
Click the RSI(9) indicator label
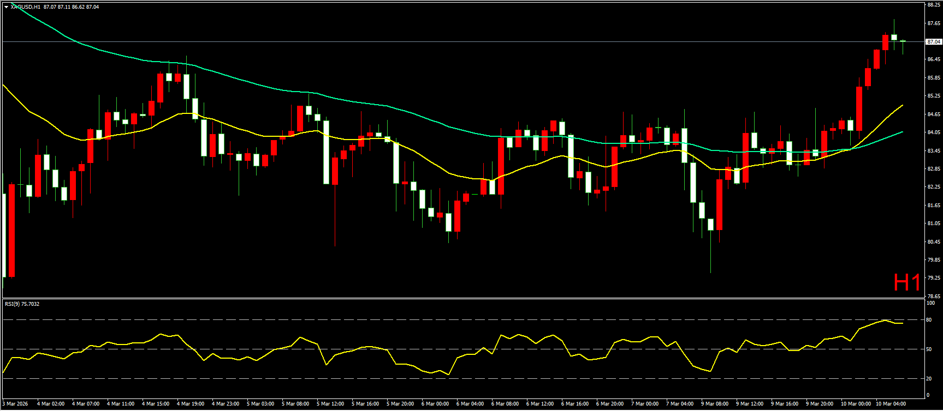(x=22, y=304)
